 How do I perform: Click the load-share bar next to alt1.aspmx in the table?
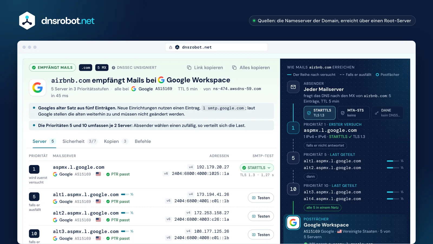coord(125,194)
